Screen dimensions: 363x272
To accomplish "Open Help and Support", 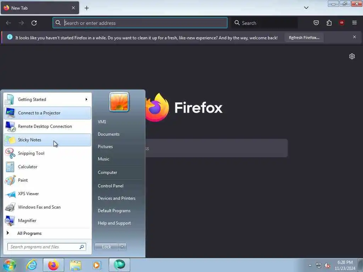I will 114,223.
